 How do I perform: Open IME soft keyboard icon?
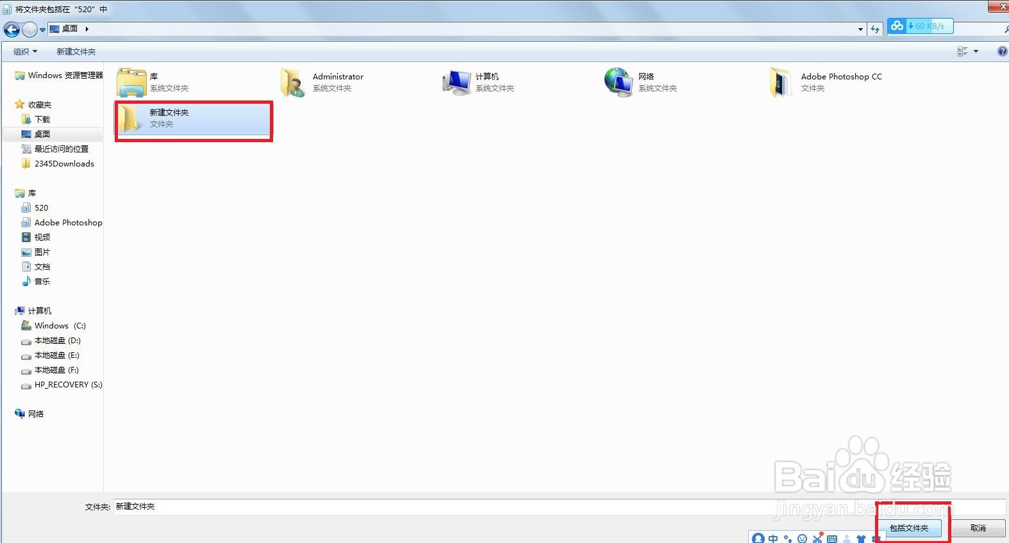coord(832,539)
